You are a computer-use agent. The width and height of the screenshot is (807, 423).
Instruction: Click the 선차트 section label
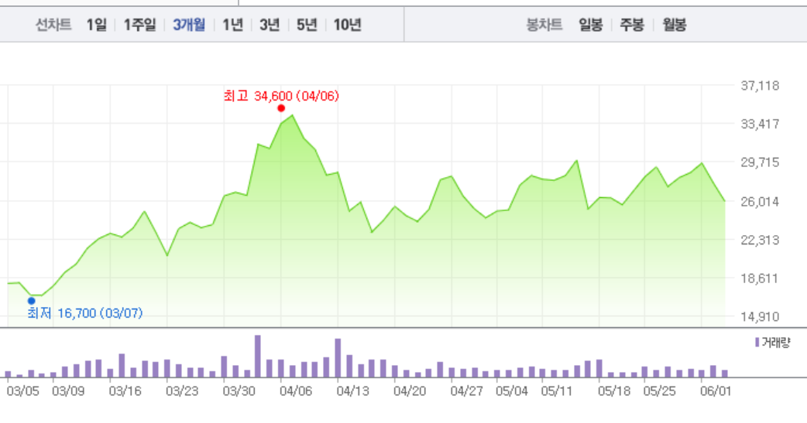[x=53, y=25]
